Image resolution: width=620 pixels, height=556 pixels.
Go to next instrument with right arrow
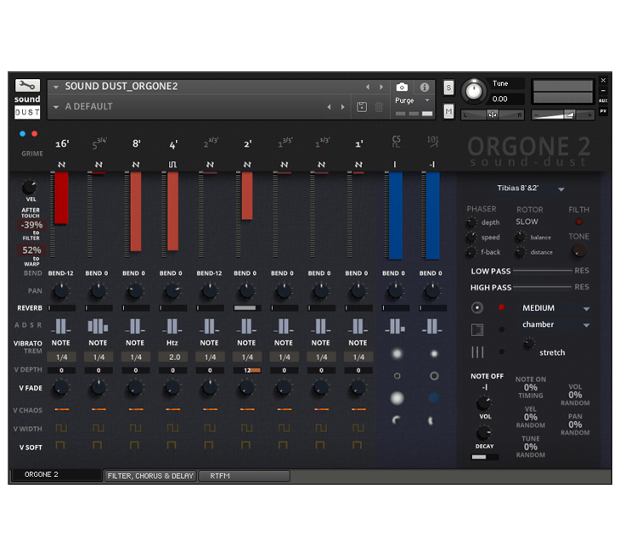click(381, 87)
